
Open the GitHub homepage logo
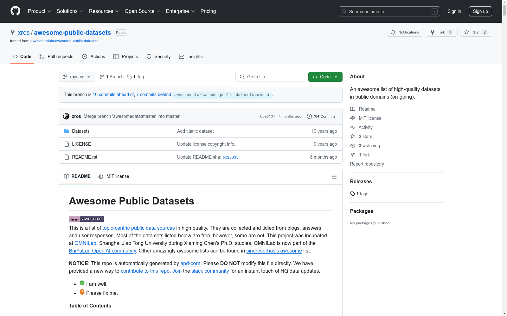15,11
